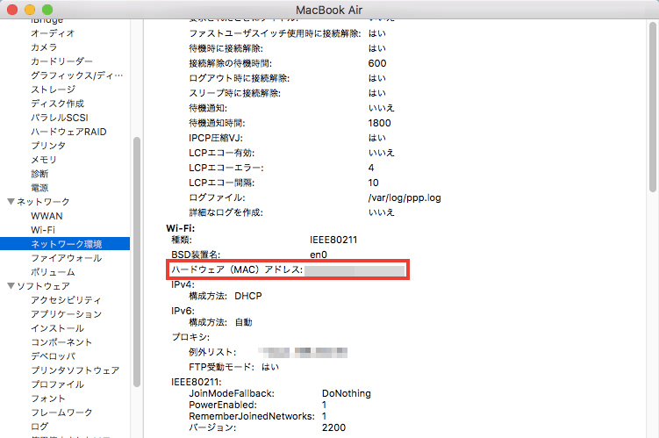Select ストレージ in the sidebar
The width and height of the screenshot is (659, 438).
53,90
